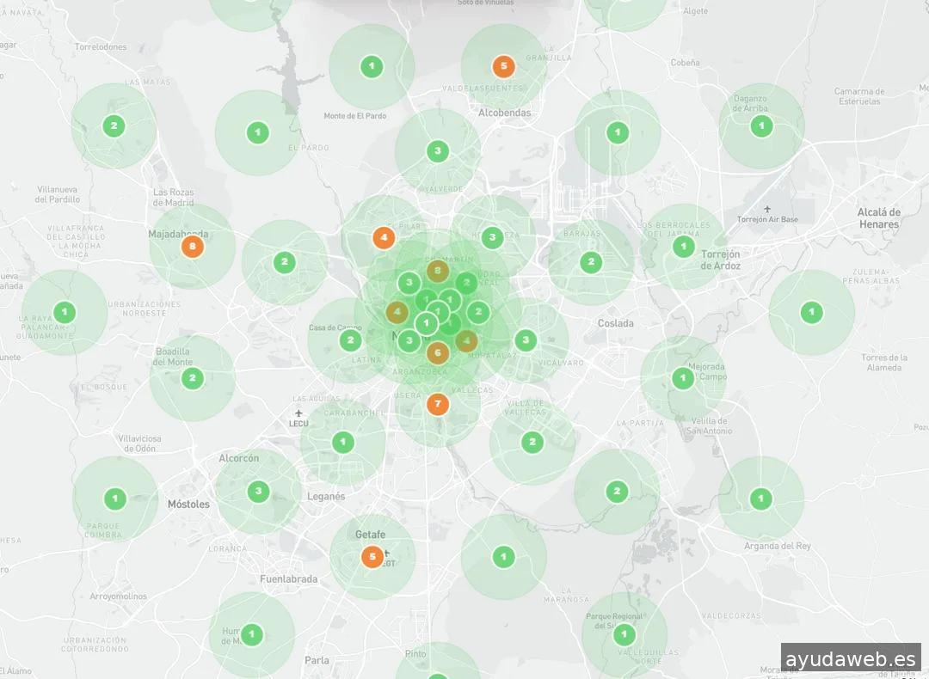Click the LECU airport icon

point(298,413)
